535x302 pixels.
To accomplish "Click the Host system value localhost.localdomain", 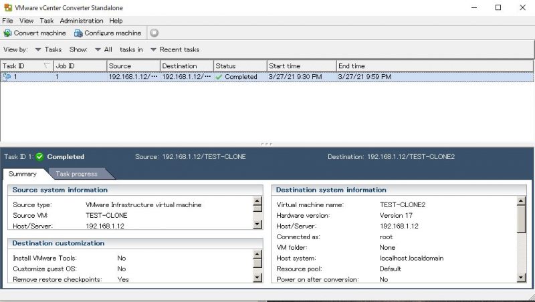I will (x=411, y=258).
